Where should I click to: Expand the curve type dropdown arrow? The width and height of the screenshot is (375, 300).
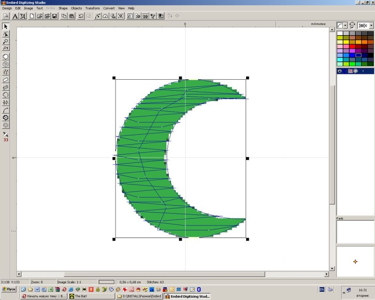(x=346, y=25)
